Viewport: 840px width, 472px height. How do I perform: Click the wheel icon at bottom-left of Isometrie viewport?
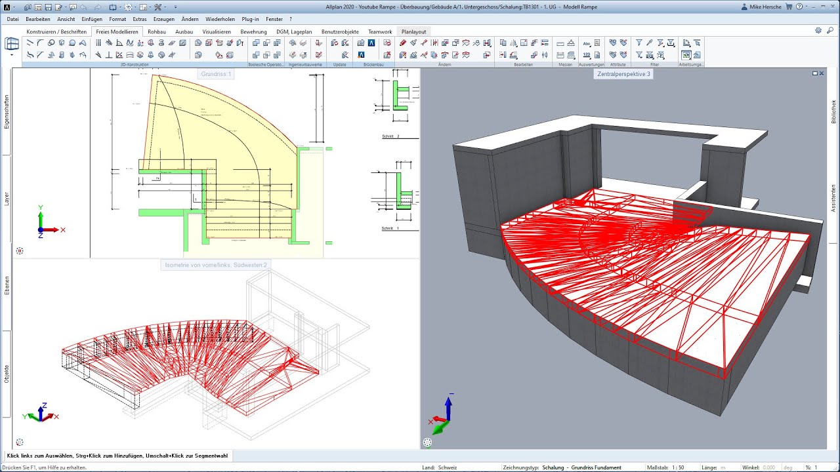coord(20,442)
